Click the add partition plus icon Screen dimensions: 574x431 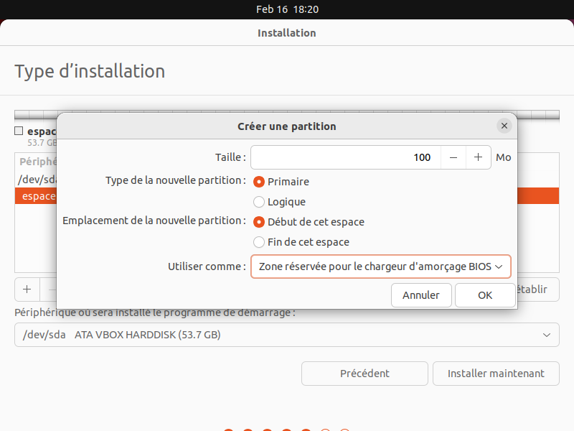click(27, 289)
